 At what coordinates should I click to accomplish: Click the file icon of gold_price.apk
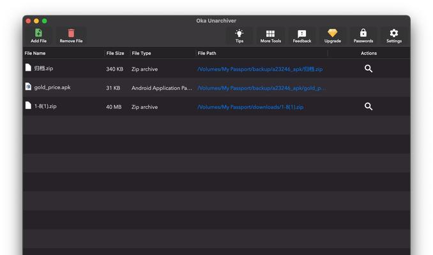(28, 87)
